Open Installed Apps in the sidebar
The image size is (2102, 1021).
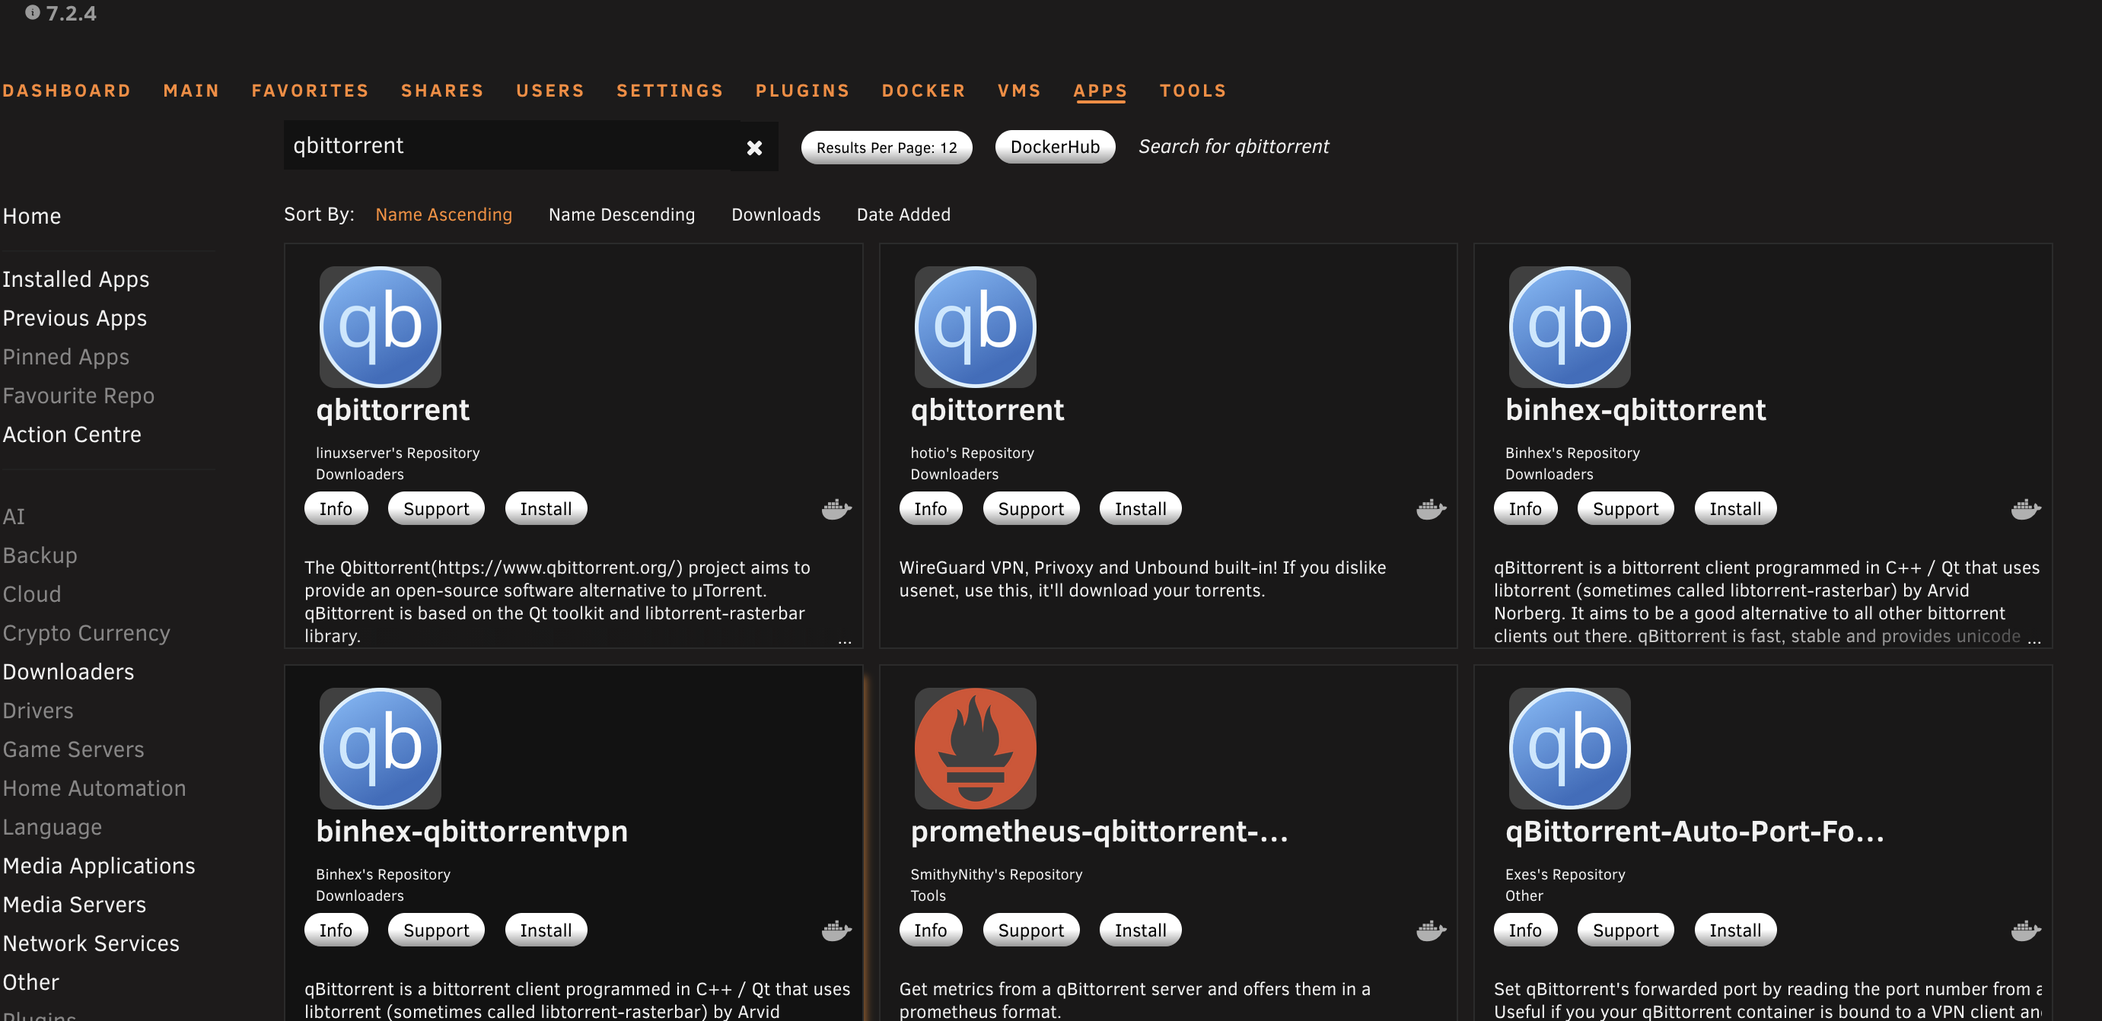(x=76, y=280)
